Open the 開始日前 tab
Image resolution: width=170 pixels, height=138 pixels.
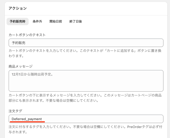tap(56, 22)
